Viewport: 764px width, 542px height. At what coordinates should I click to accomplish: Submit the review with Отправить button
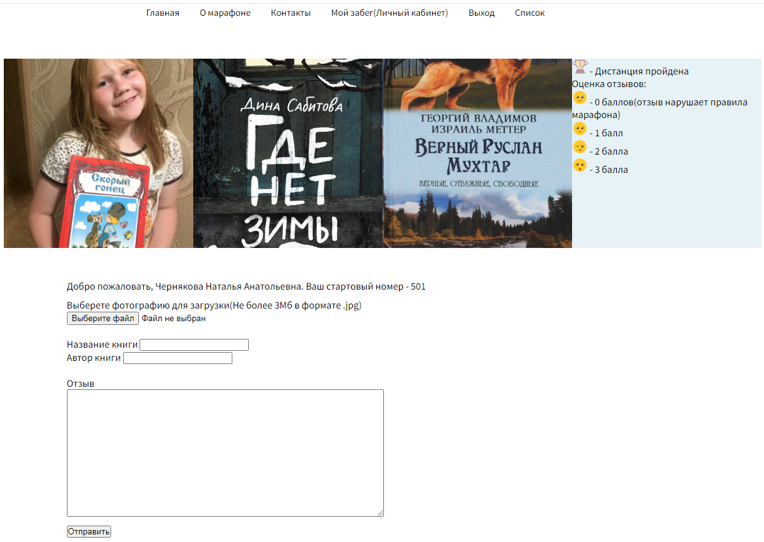pyautogui.click(x=89, y=531)
